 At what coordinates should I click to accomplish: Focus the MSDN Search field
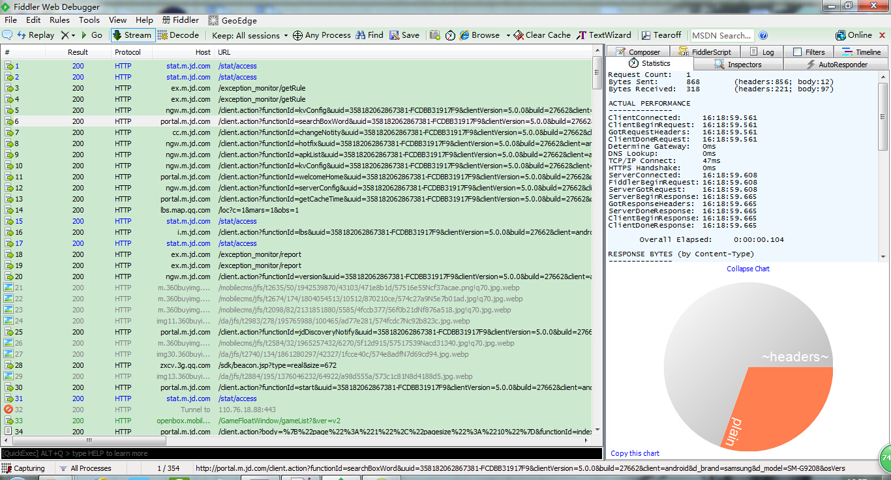722,35
